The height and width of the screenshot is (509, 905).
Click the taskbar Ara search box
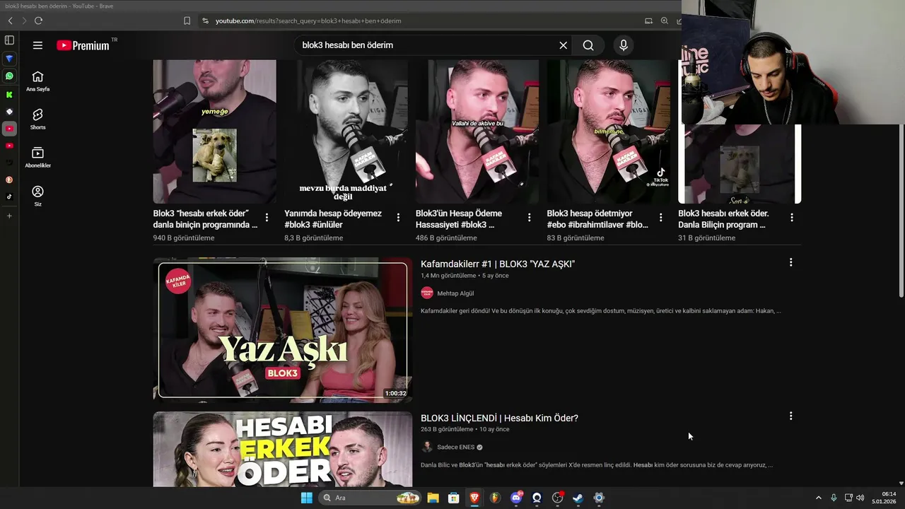(370, 498)
